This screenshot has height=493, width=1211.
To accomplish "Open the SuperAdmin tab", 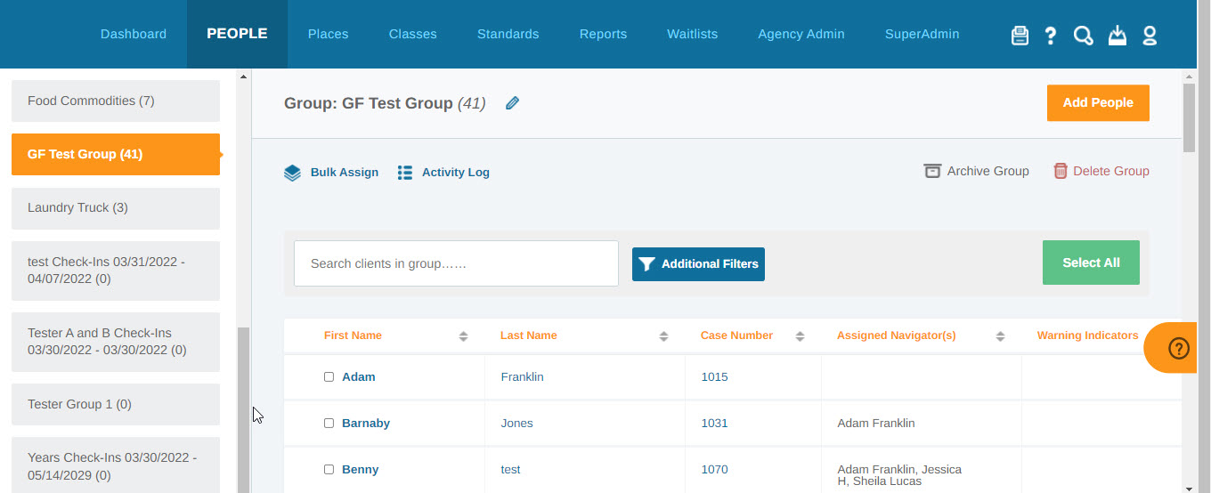I will (x=922, y=34).
